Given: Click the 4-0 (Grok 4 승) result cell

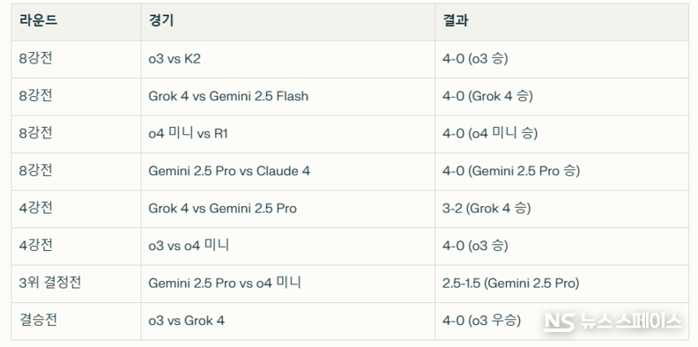Looking at the screenshot, I should (561, 97).
